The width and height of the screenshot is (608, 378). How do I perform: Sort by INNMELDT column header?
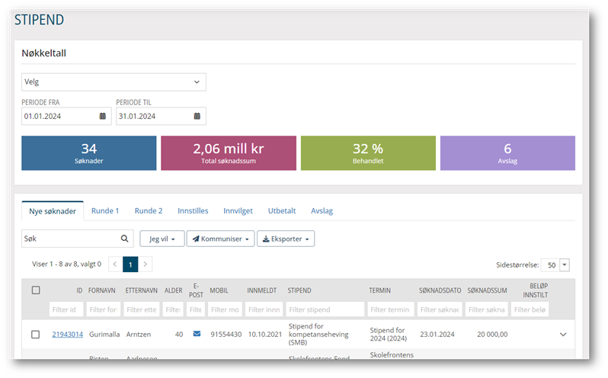262,290
